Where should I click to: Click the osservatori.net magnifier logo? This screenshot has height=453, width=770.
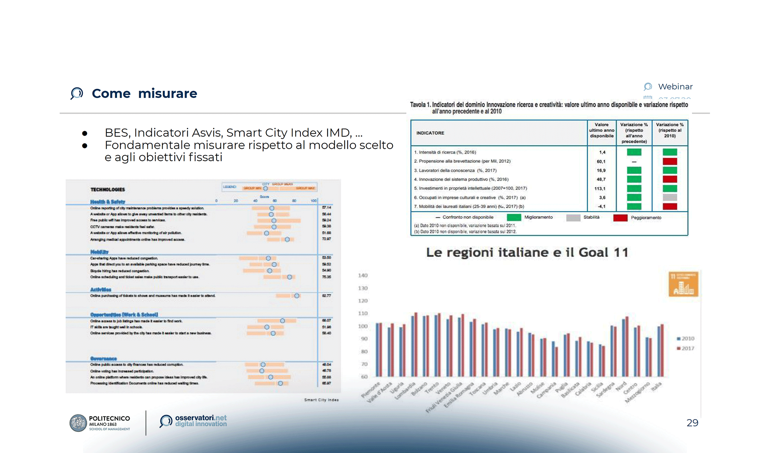(165, 421)
